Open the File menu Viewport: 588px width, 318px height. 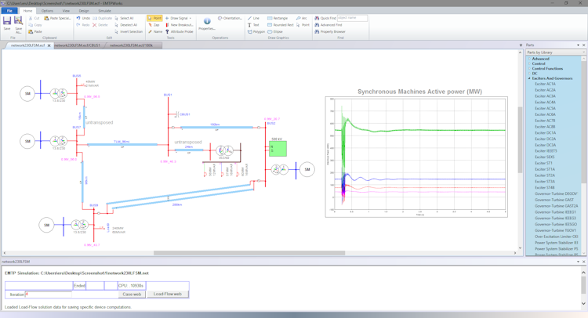[x=9, y=11]
